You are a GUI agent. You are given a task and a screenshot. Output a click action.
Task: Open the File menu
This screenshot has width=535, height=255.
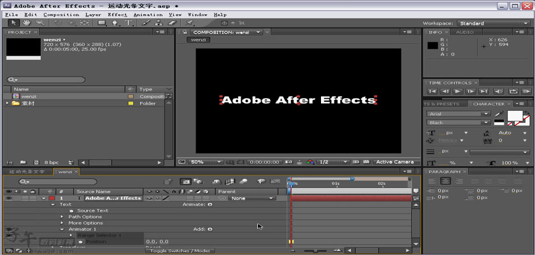11,15
